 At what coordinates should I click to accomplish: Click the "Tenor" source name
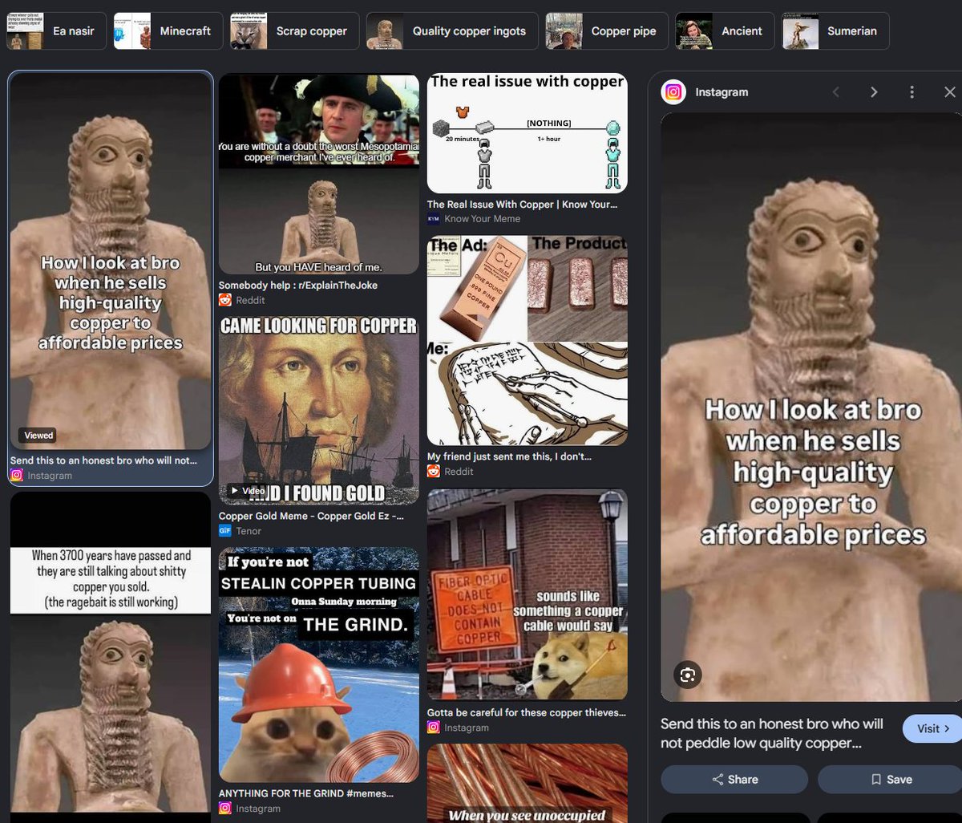tap(249, 531)
